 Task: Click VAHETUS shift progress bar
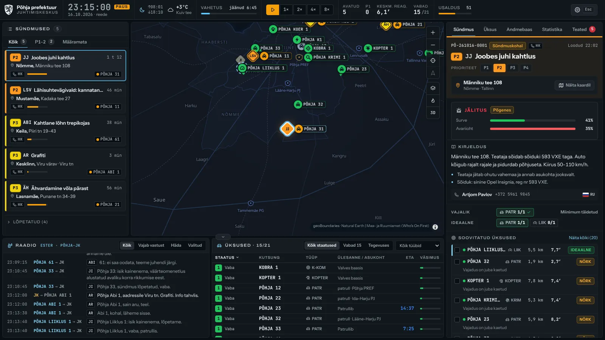tap(229, 14)
